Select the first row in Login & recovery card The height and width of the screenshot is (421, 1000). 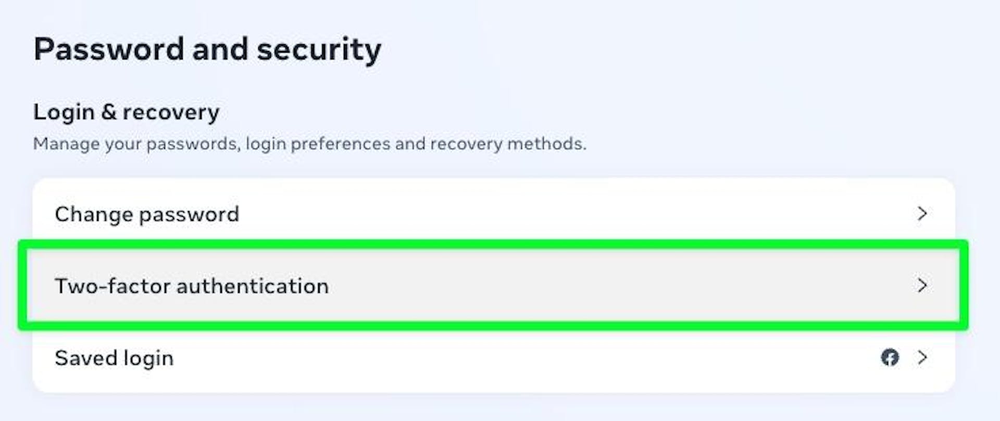point(493,214)
